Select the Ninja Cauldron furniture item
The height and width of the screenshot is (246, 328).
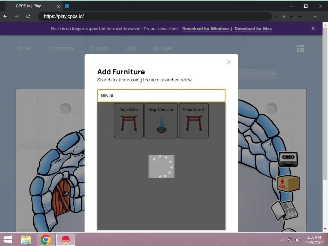tap(161, 120)
